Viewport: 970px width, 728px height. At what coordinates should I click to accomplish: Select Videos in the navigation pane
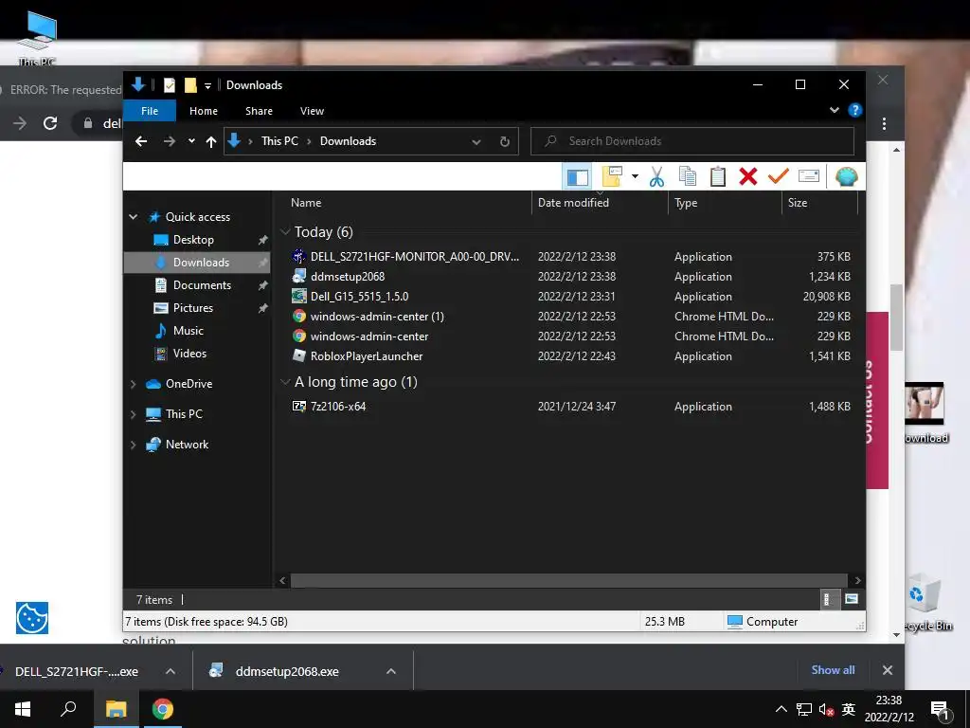[x=189, y=354]
